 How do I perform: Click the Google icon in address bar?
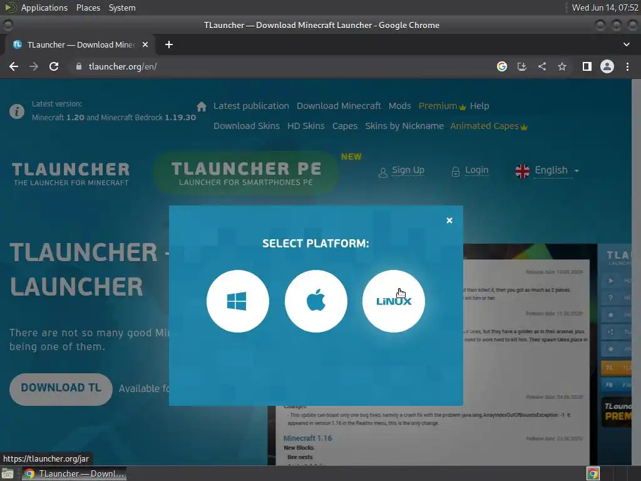pos(502,66)
